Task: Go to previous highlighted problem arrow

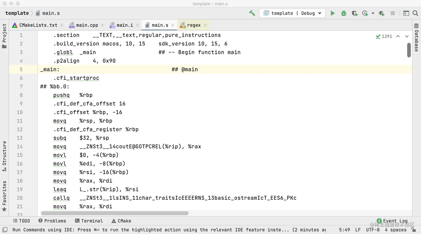Action: (x=398, y=36)
